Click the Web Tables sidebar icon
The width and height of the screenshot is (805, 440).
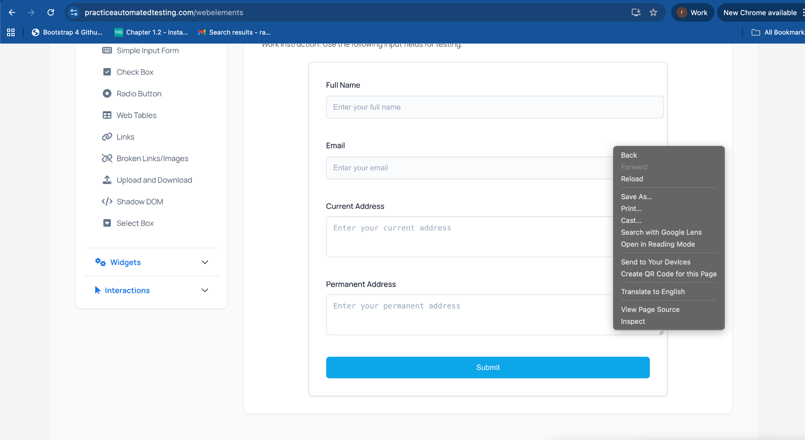click(x=107, y=115)
